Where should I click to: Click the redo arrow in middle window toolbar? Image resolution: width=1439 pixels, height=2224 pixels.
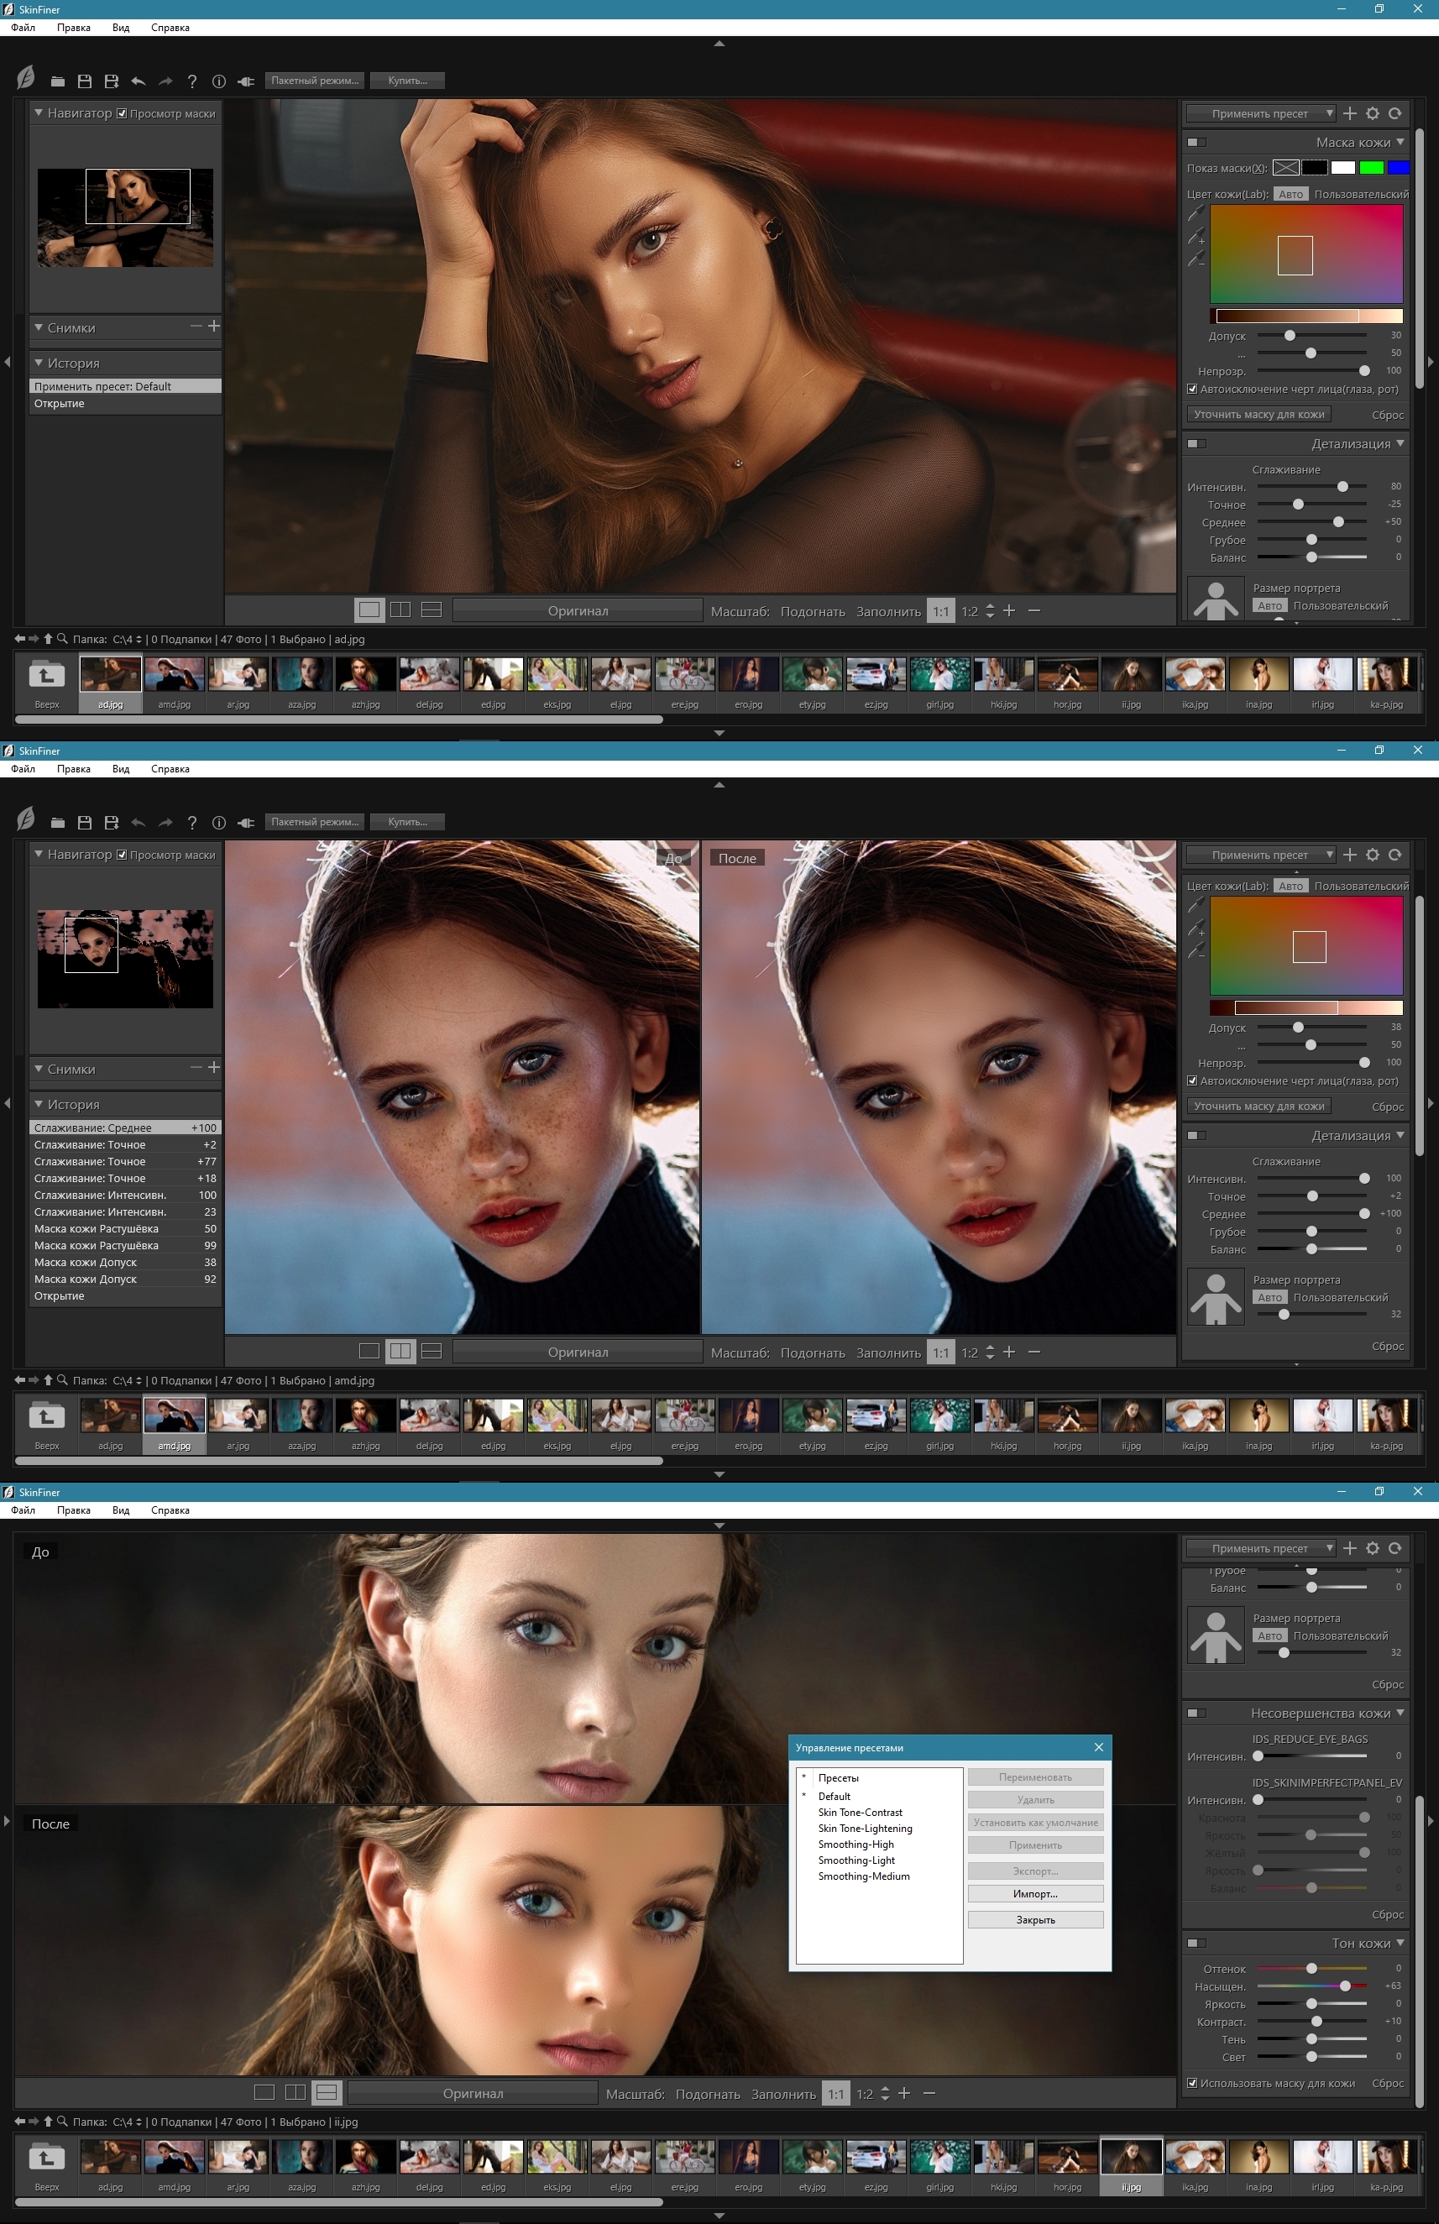(165, 822)
